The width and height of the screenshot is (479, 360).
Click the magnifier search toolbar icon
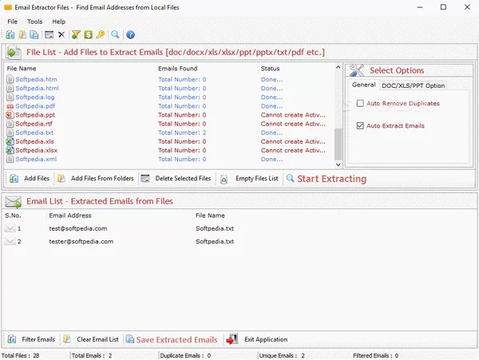click(115, 35)
